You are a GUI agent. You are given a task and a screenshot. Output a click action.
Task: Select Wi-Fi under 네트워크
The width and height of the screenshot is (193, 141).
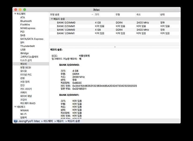[23, 114]
